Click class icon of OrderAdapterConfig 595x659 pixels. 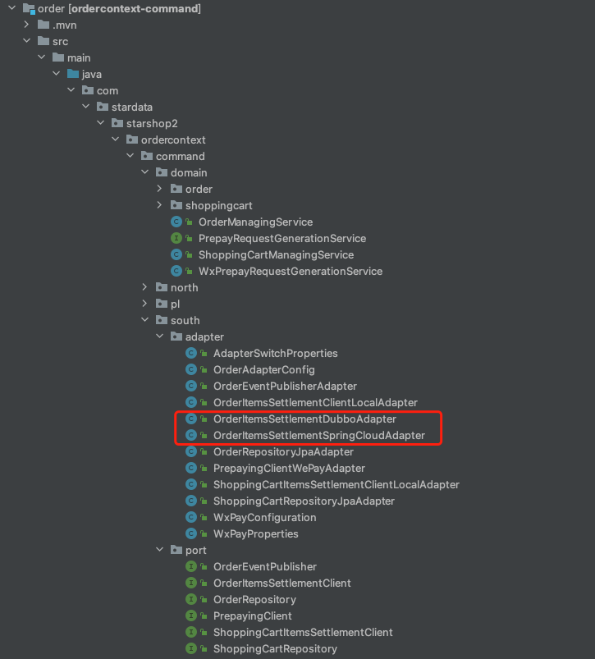pos(191,369)
